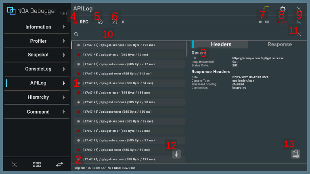This screenshot has height=174, width=310.
Task: Toggle the success log filter showing 50
Action: 264,22
